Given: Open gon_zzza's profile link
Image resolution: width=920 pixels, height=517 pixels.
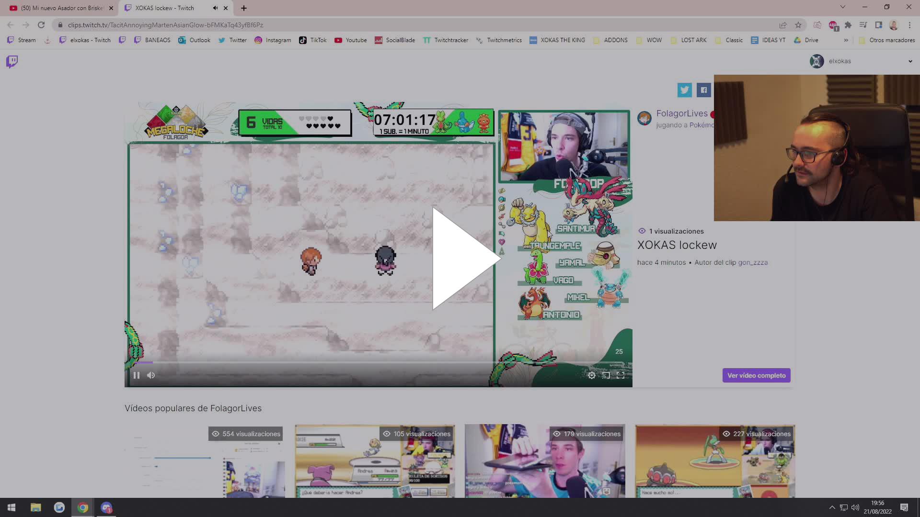Looking at the screenshot, I should click(753, 262).
